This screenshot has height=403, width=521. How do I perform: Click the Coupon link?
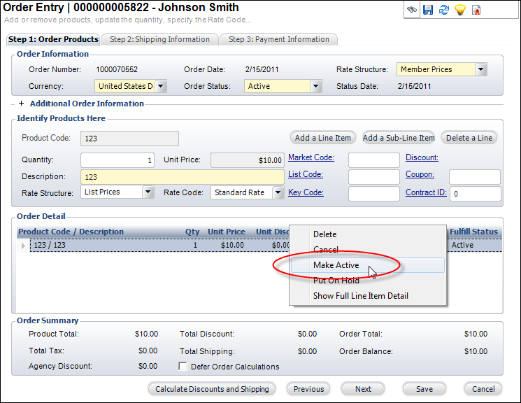point(420,175)
